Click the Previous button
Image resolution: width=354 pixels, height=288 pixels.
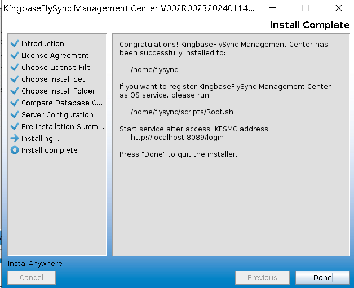click(262, 277)
